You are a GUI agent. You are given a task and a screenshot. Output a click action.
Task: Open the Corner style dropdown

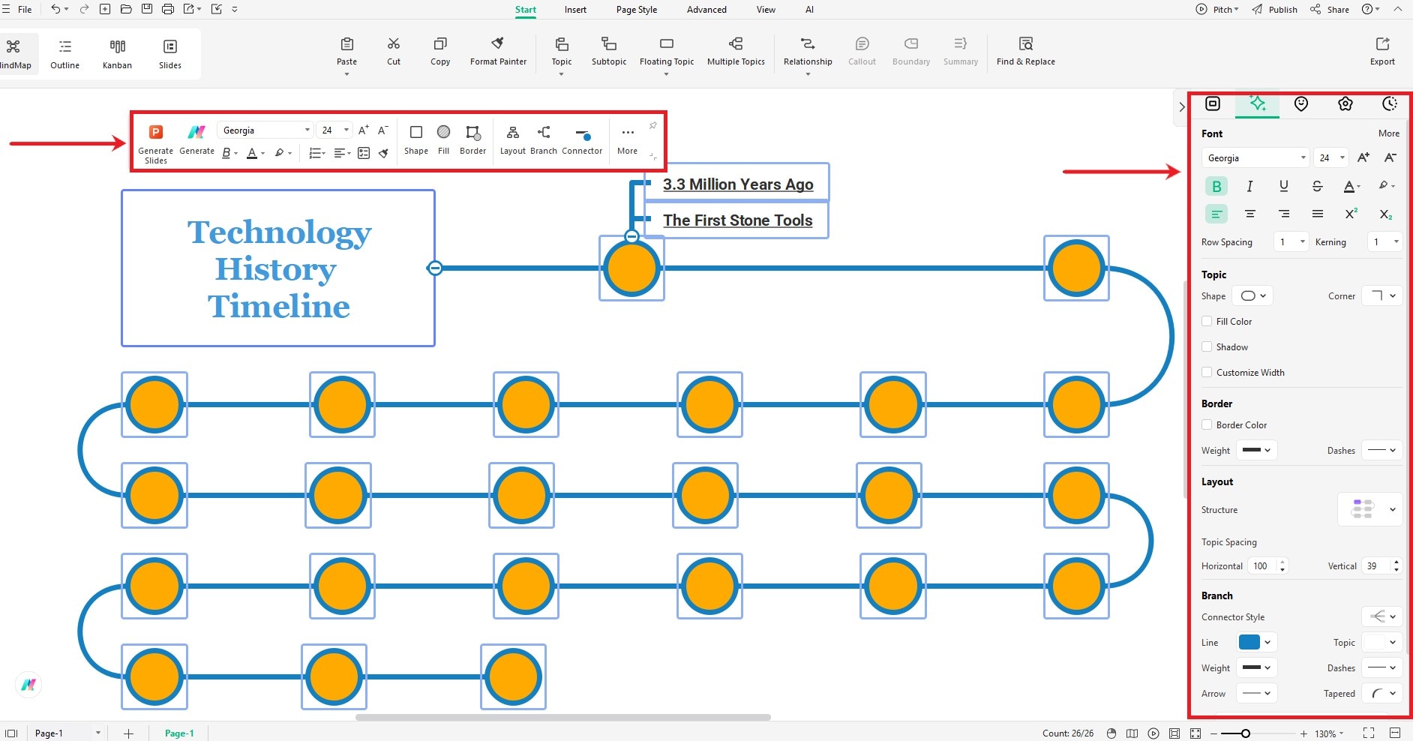pyautogui.click(x=1382, y=295)
